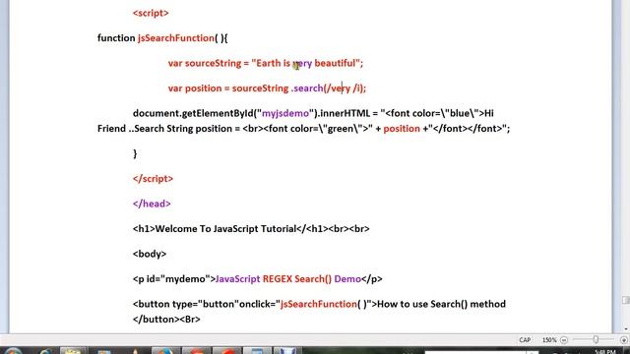Click the zoom slider handle

[596, 340]
